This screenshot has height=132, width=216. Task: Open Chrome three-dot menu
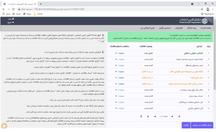(x=213, y=9)
